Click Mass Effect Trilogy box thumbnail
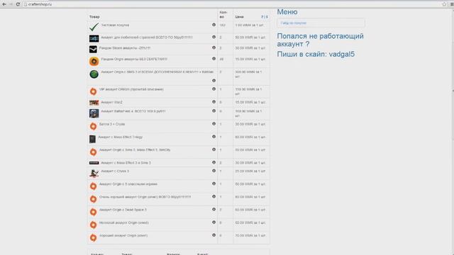 92,139
